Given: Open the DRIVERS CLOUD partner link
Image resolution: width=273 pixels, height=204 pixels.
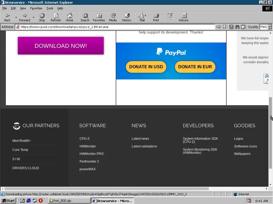Looking at the screenshot, I should click(x=26, y=168).
